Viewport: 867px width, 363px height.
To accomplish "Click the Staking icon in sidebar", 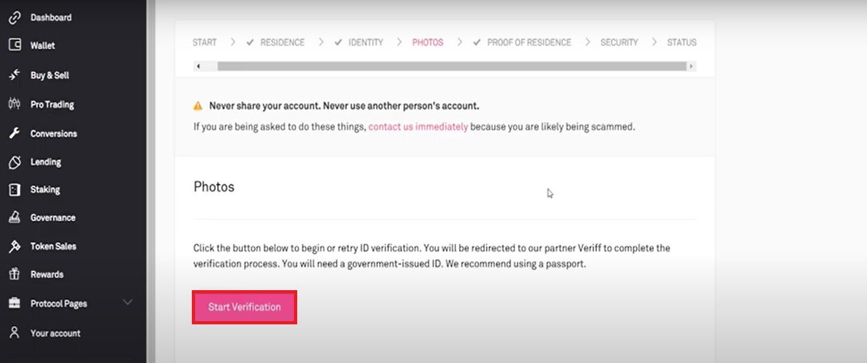I will coord(14,190).
